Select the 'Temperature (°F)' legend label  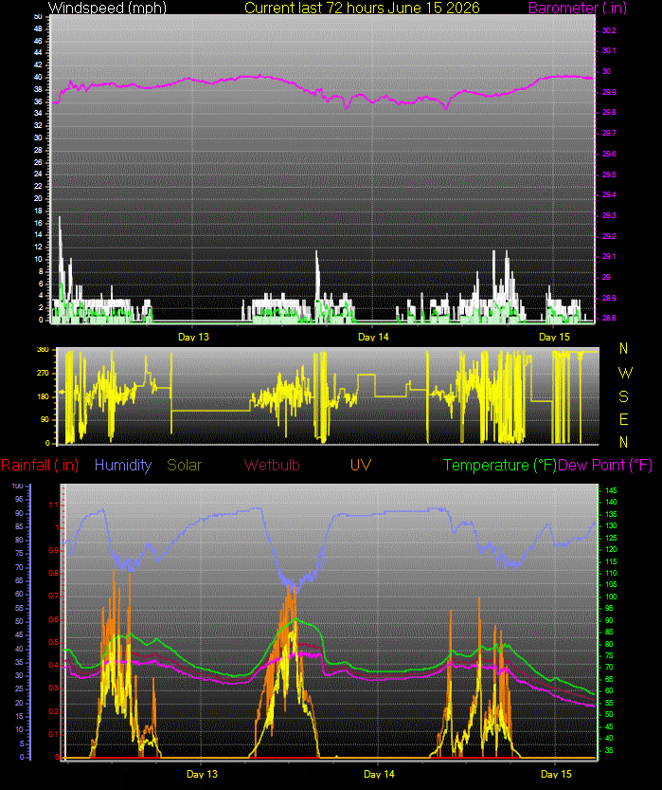(x=499, y=465)
